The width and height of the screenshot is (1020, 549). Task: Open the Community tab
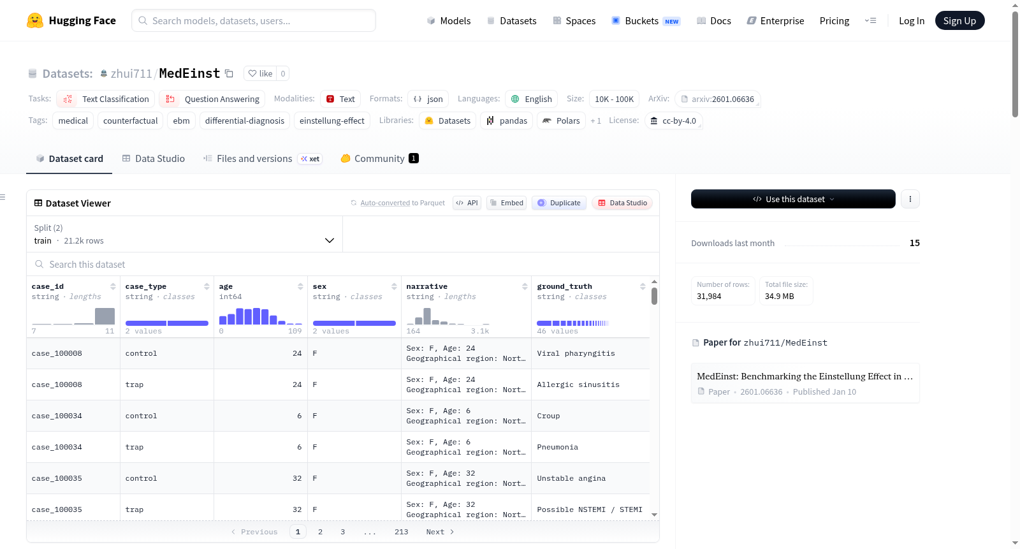tap(379, 159)
